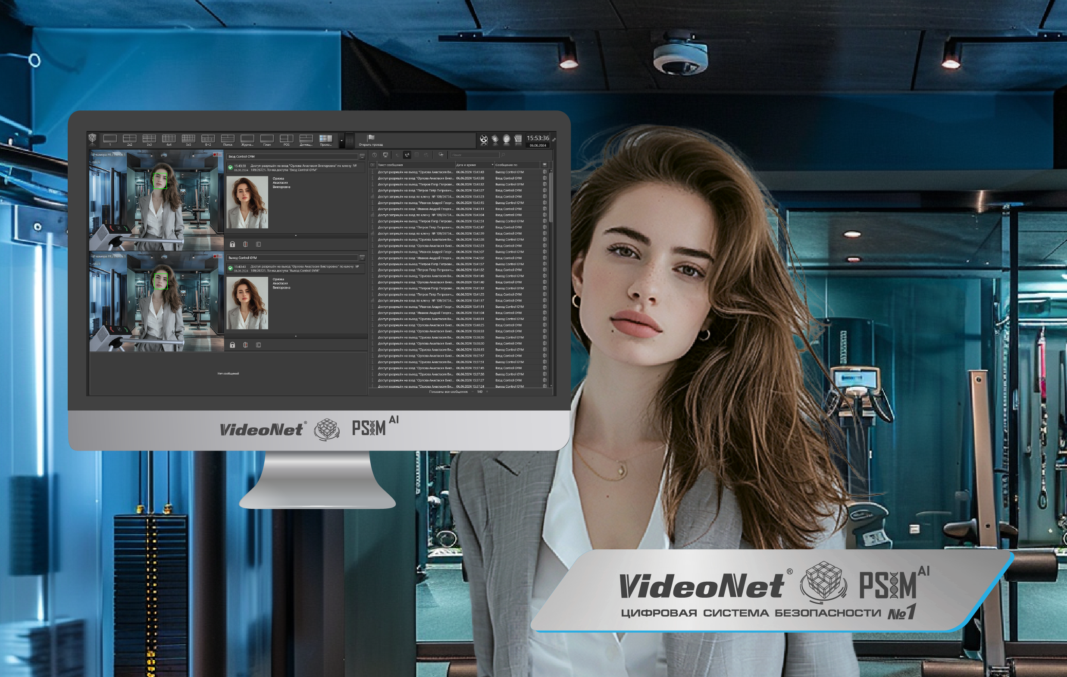Select the denied access row at 15:43:23
The height and width of the screenshot is (677, 1067).
[458, 196]
